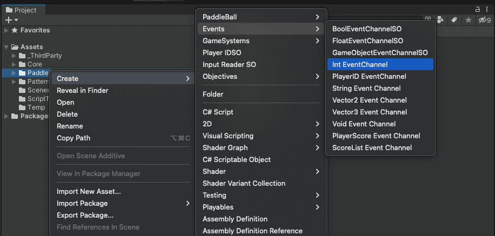Expand the Favorites section arrow
The height and width of the screenshot is (236, 495).
(x=6, y=30)
